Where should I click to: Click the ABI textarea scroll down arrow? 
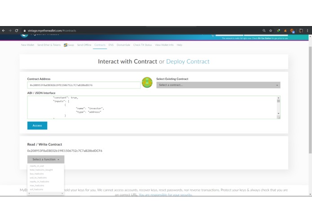click(279, 114)
